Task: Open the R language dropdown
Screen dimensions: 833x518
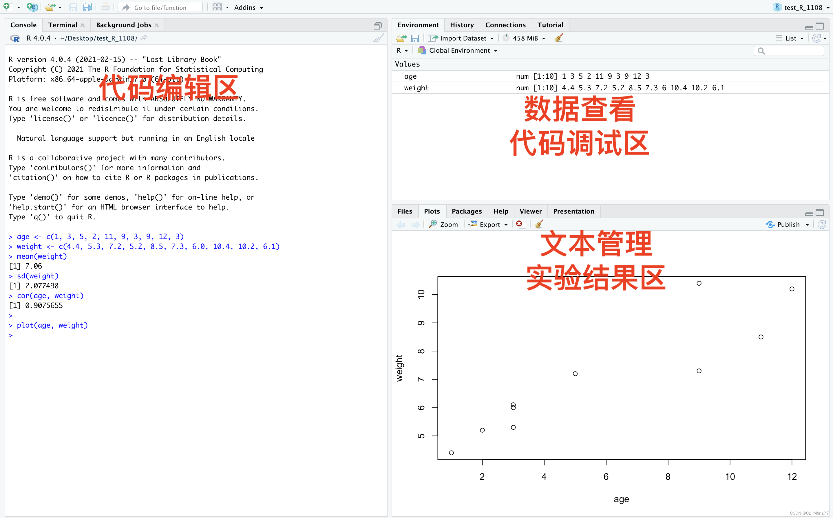Action: (x=402, y=50)
